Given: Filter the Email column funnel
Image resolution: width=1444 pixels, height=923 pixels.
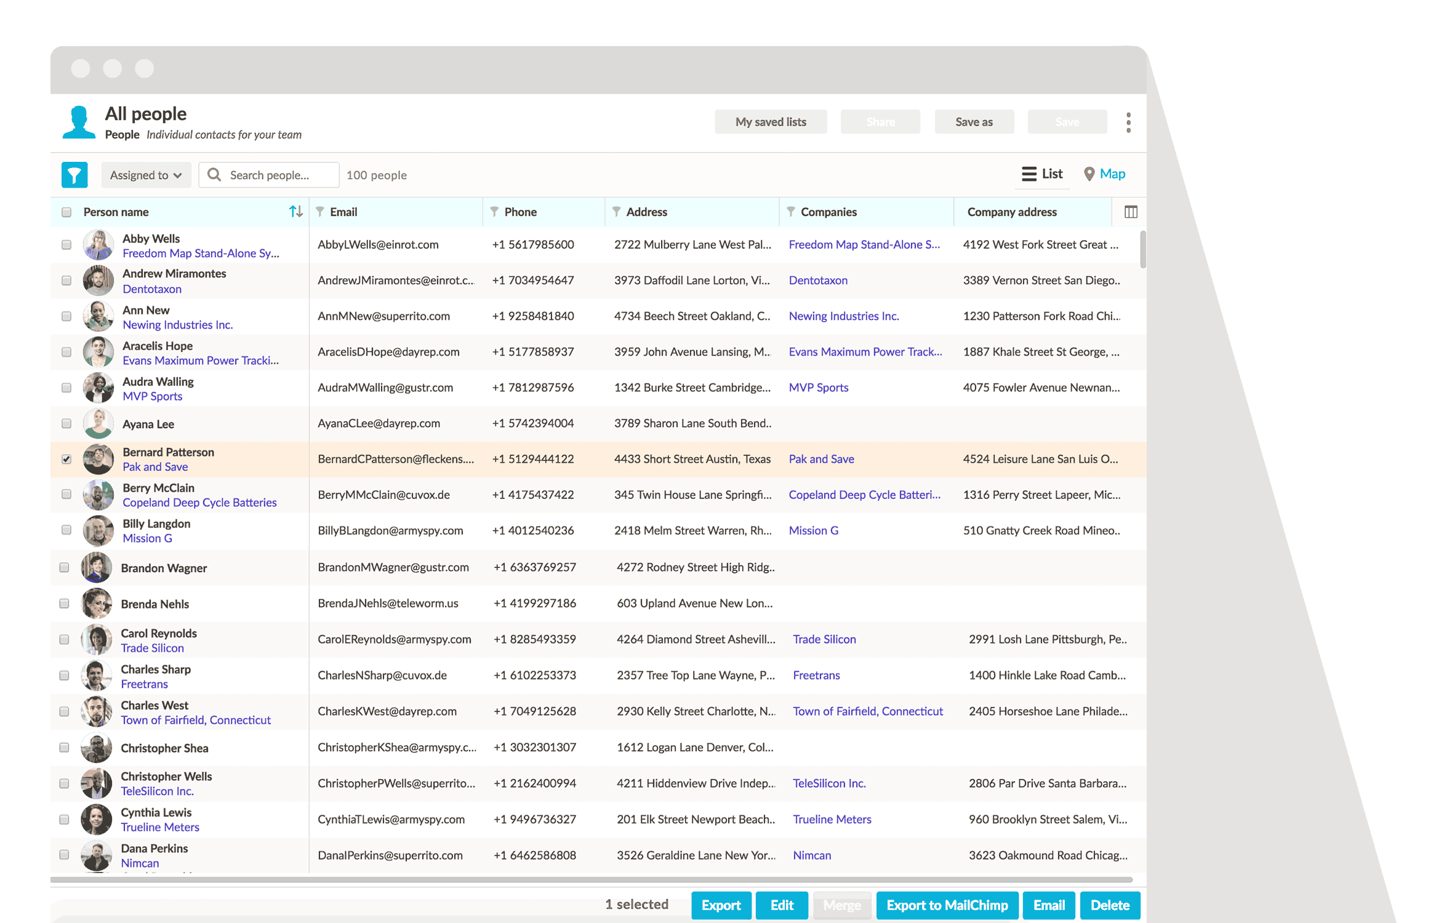Looking at the screenshot, I should coord(320,212).
